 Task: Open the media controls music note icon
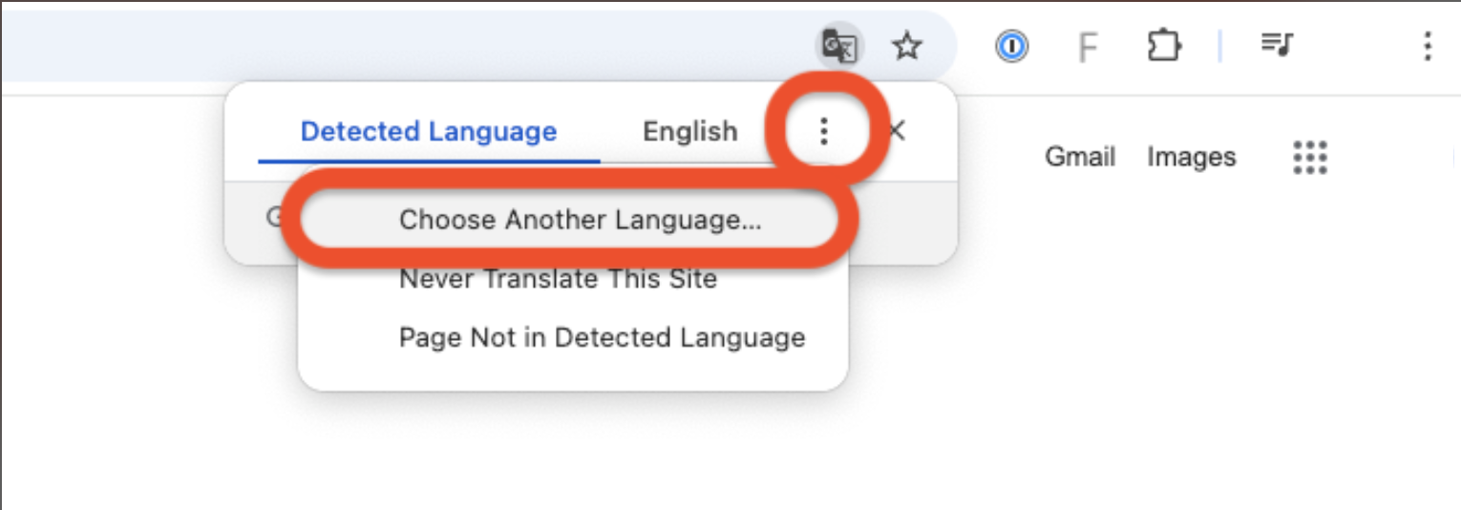tap(1277, 44)
